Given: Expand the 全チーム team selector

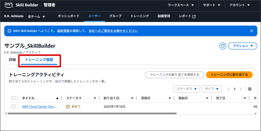Looking at the screenshot, I should point(36,16).
